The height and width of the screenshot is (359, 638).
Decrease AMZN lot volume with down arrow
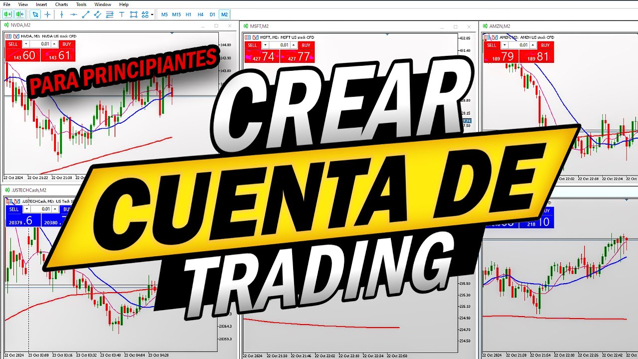504,45
